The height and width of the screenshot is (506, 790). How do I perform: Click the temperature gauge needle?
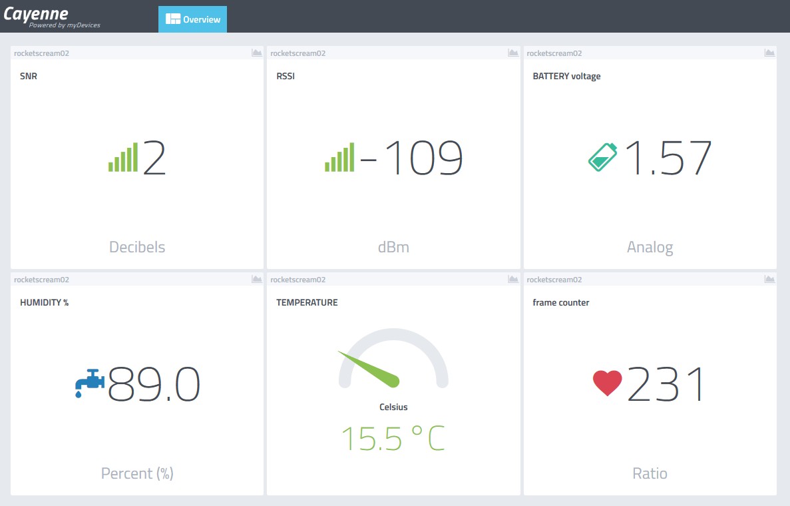coord(369,370)
